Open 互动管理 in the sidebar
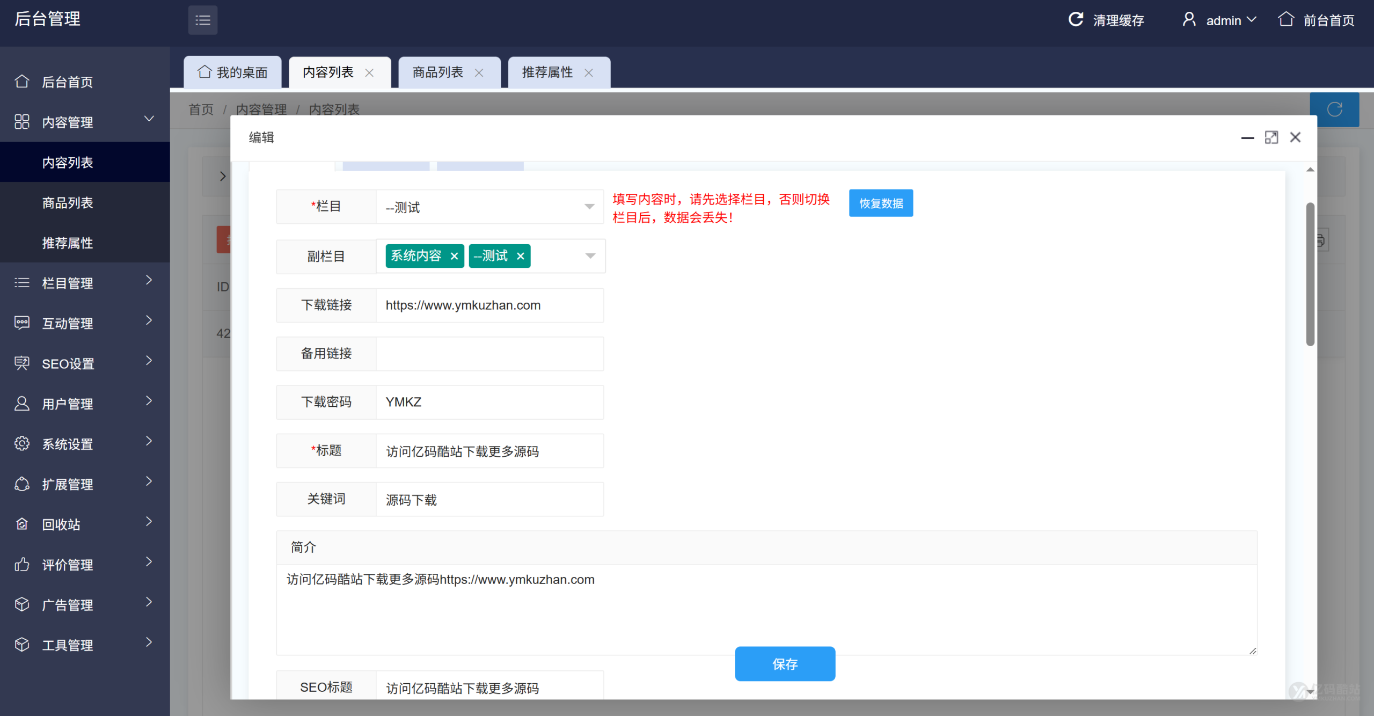Image resolution: width=1374 pixels, height=716 pixels. (x=67, y=323)
